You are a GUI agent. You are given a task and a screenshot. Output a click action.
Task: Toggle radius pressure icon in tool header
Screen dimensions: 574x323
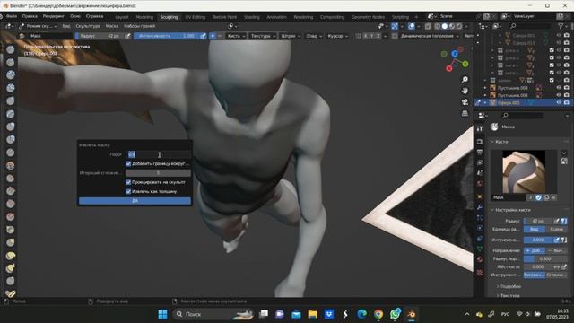tap(127, 36)
